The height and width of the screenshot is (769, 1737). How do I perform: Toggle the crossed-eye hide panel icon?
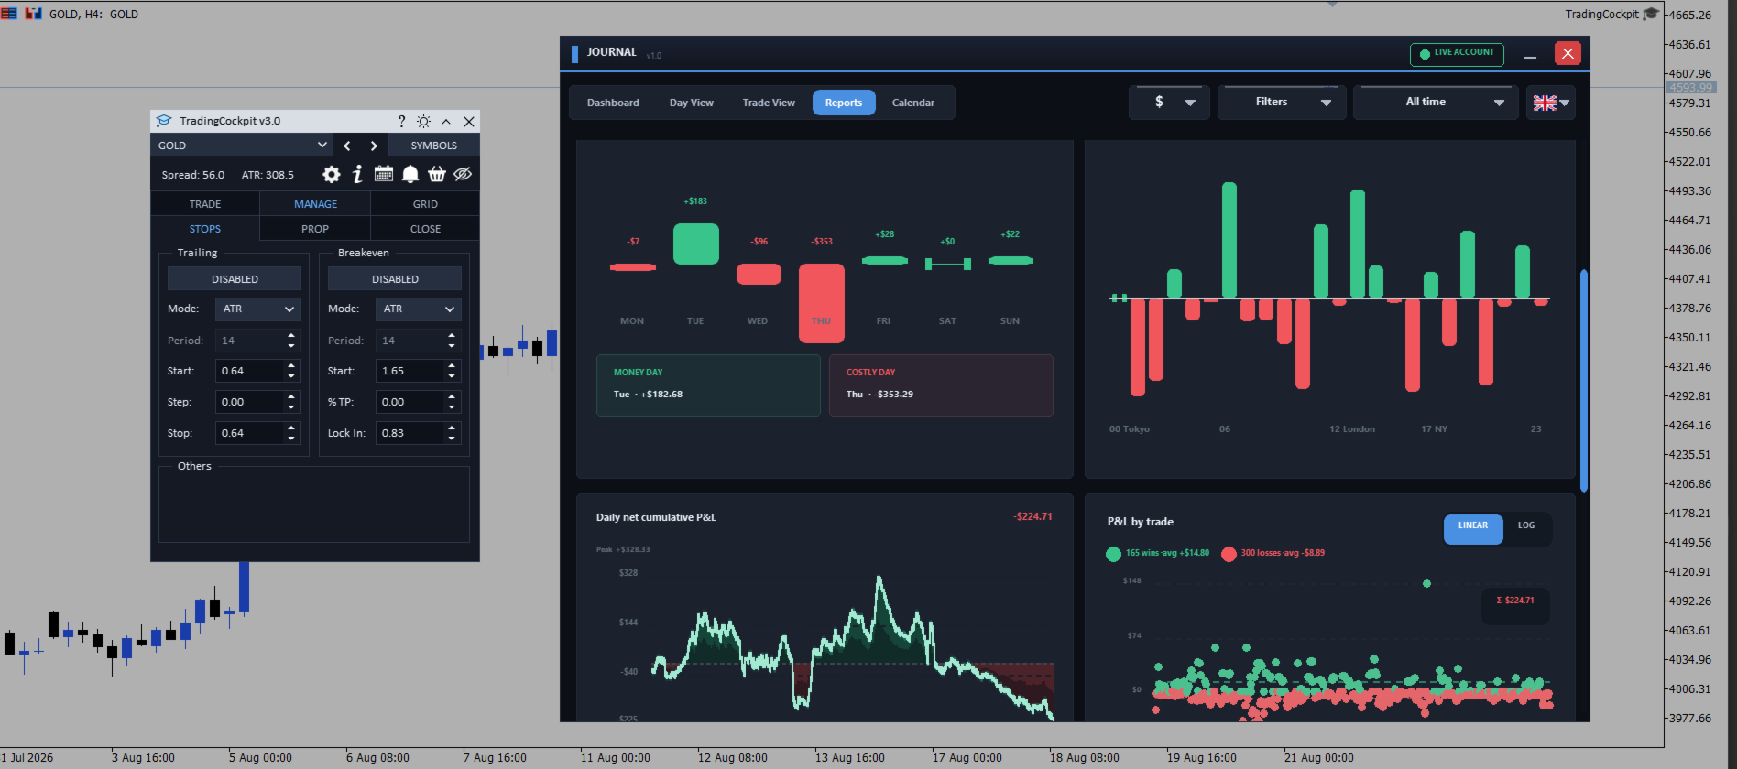pyautogui.click(x=463, y=174)
